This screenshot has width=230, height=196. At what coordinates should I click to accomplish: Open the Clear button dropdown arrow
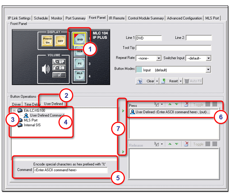pyautogui.click(x=157, y=81)
